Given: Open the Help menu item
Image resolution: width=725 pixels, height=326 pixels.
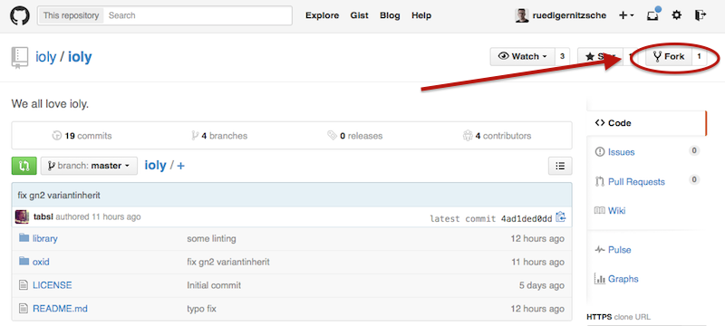Looking at the screenshot, I should click(421, 15).
